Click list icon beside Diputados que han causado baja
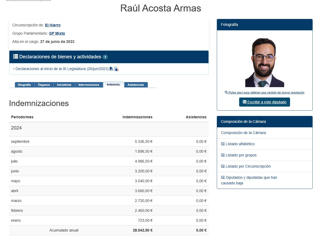 [223, 177]
